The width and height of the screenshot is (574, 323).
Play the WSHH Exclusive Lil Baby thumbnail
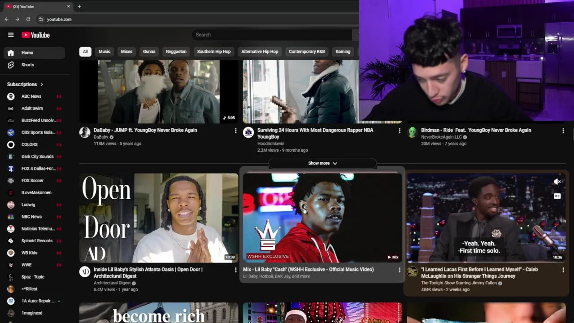(x=322, y=218)
